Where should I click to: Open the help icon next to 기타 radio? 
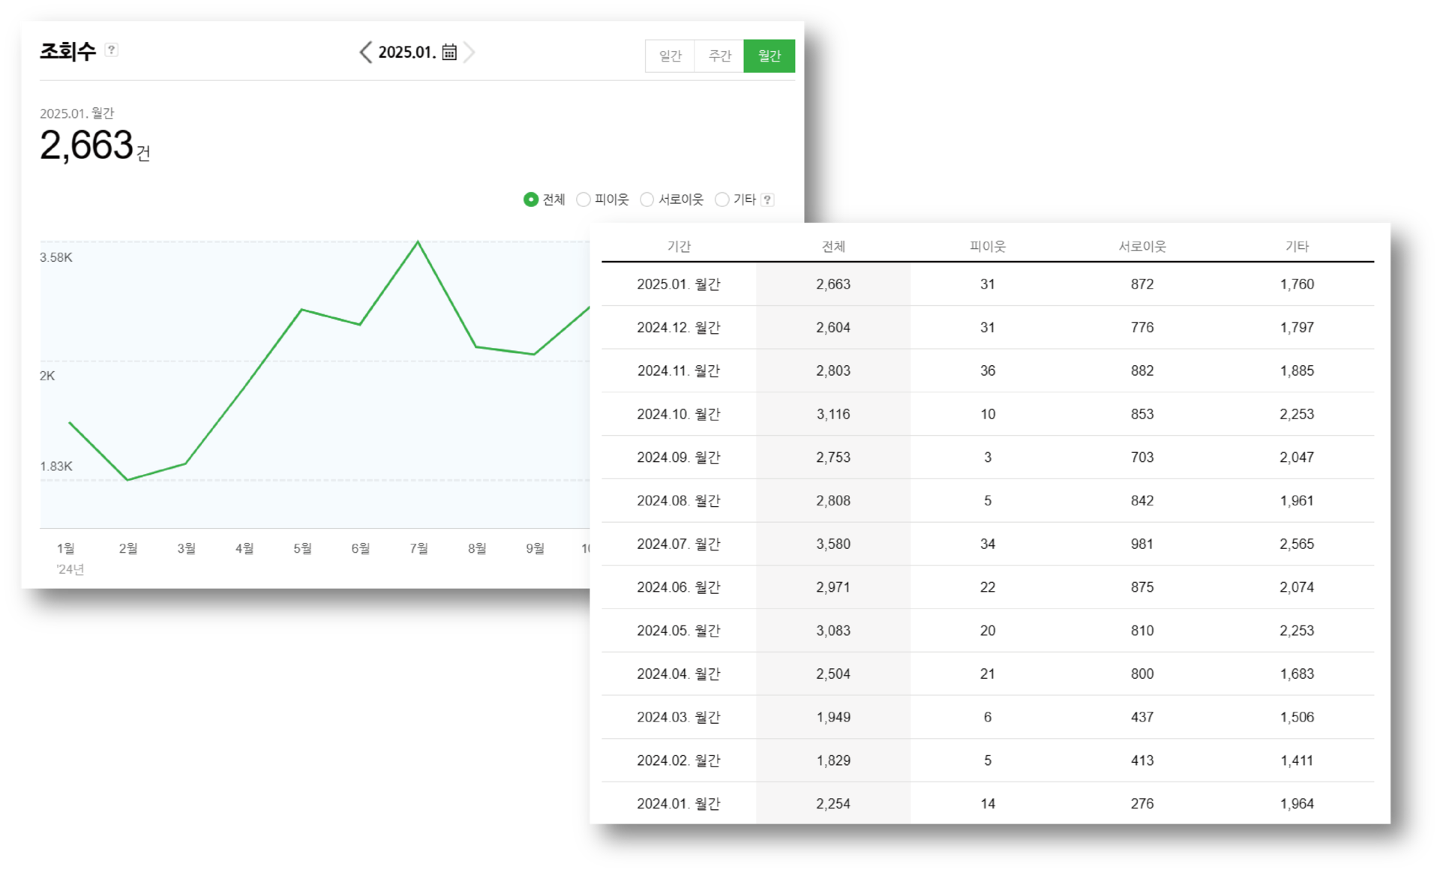click(767, 199)
